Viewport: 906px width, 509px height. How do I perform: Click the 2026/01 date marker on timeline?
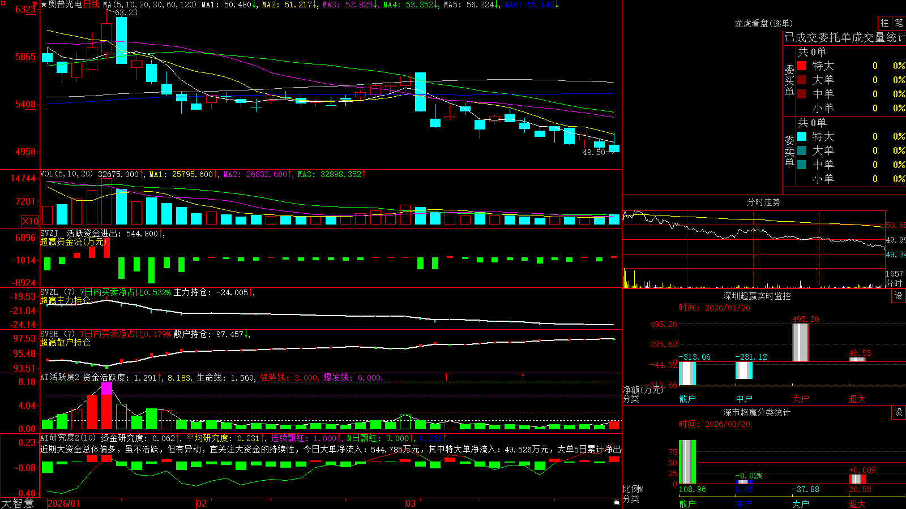(64, 503)
